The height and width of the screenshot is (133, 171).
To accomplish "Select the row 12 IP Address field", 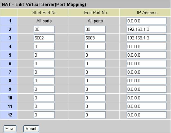I will tap(146, 115).
